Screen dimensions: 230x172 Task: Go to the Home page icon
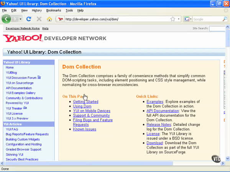[x=49, y=19]
